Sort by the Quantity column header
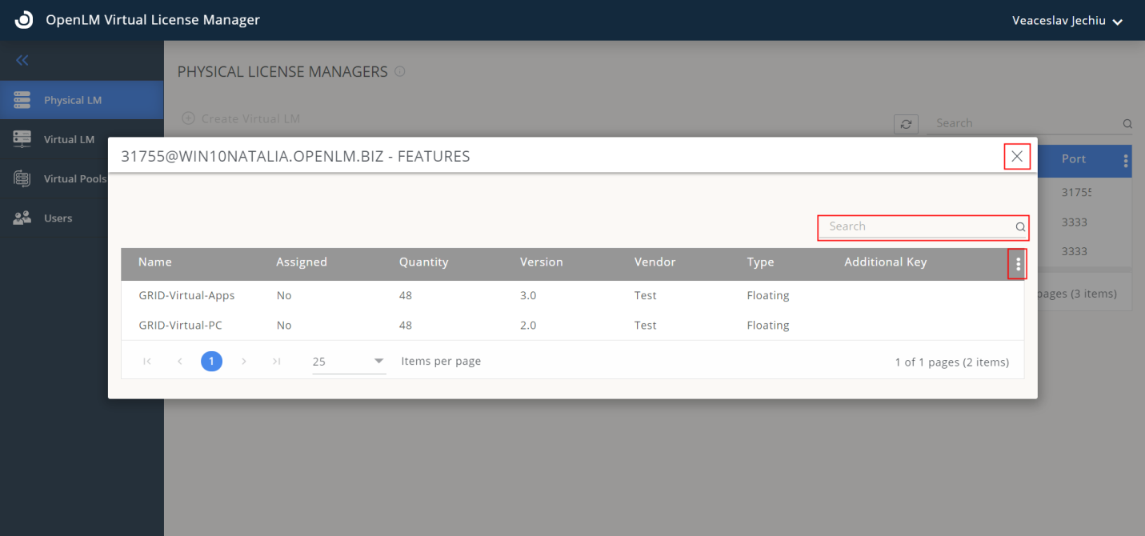Screen dimensions: 1145x536 click(423, 262)
